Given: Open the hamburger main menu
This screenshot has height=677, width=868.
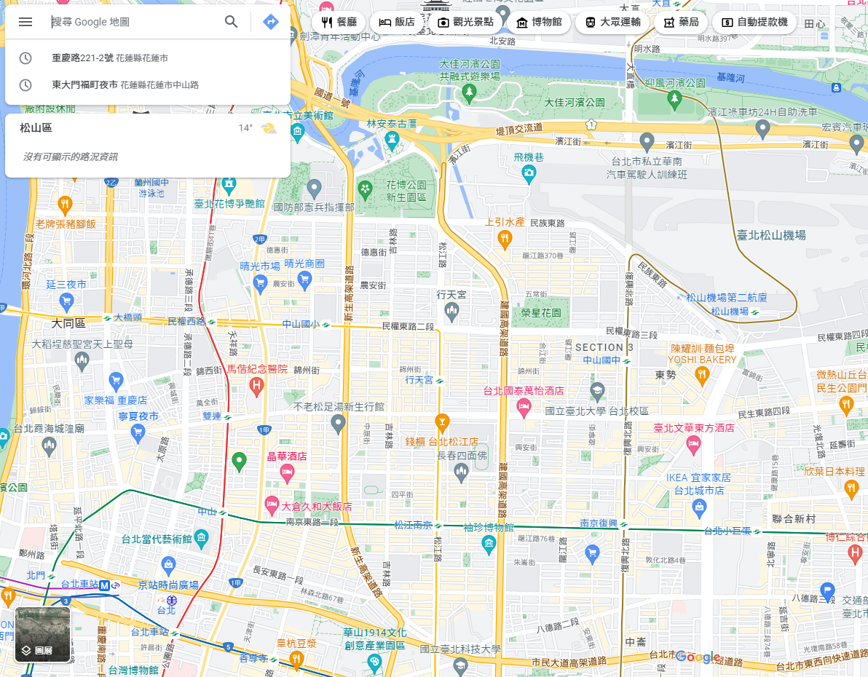Looking at the screenshot, I should tap(25, 22).
